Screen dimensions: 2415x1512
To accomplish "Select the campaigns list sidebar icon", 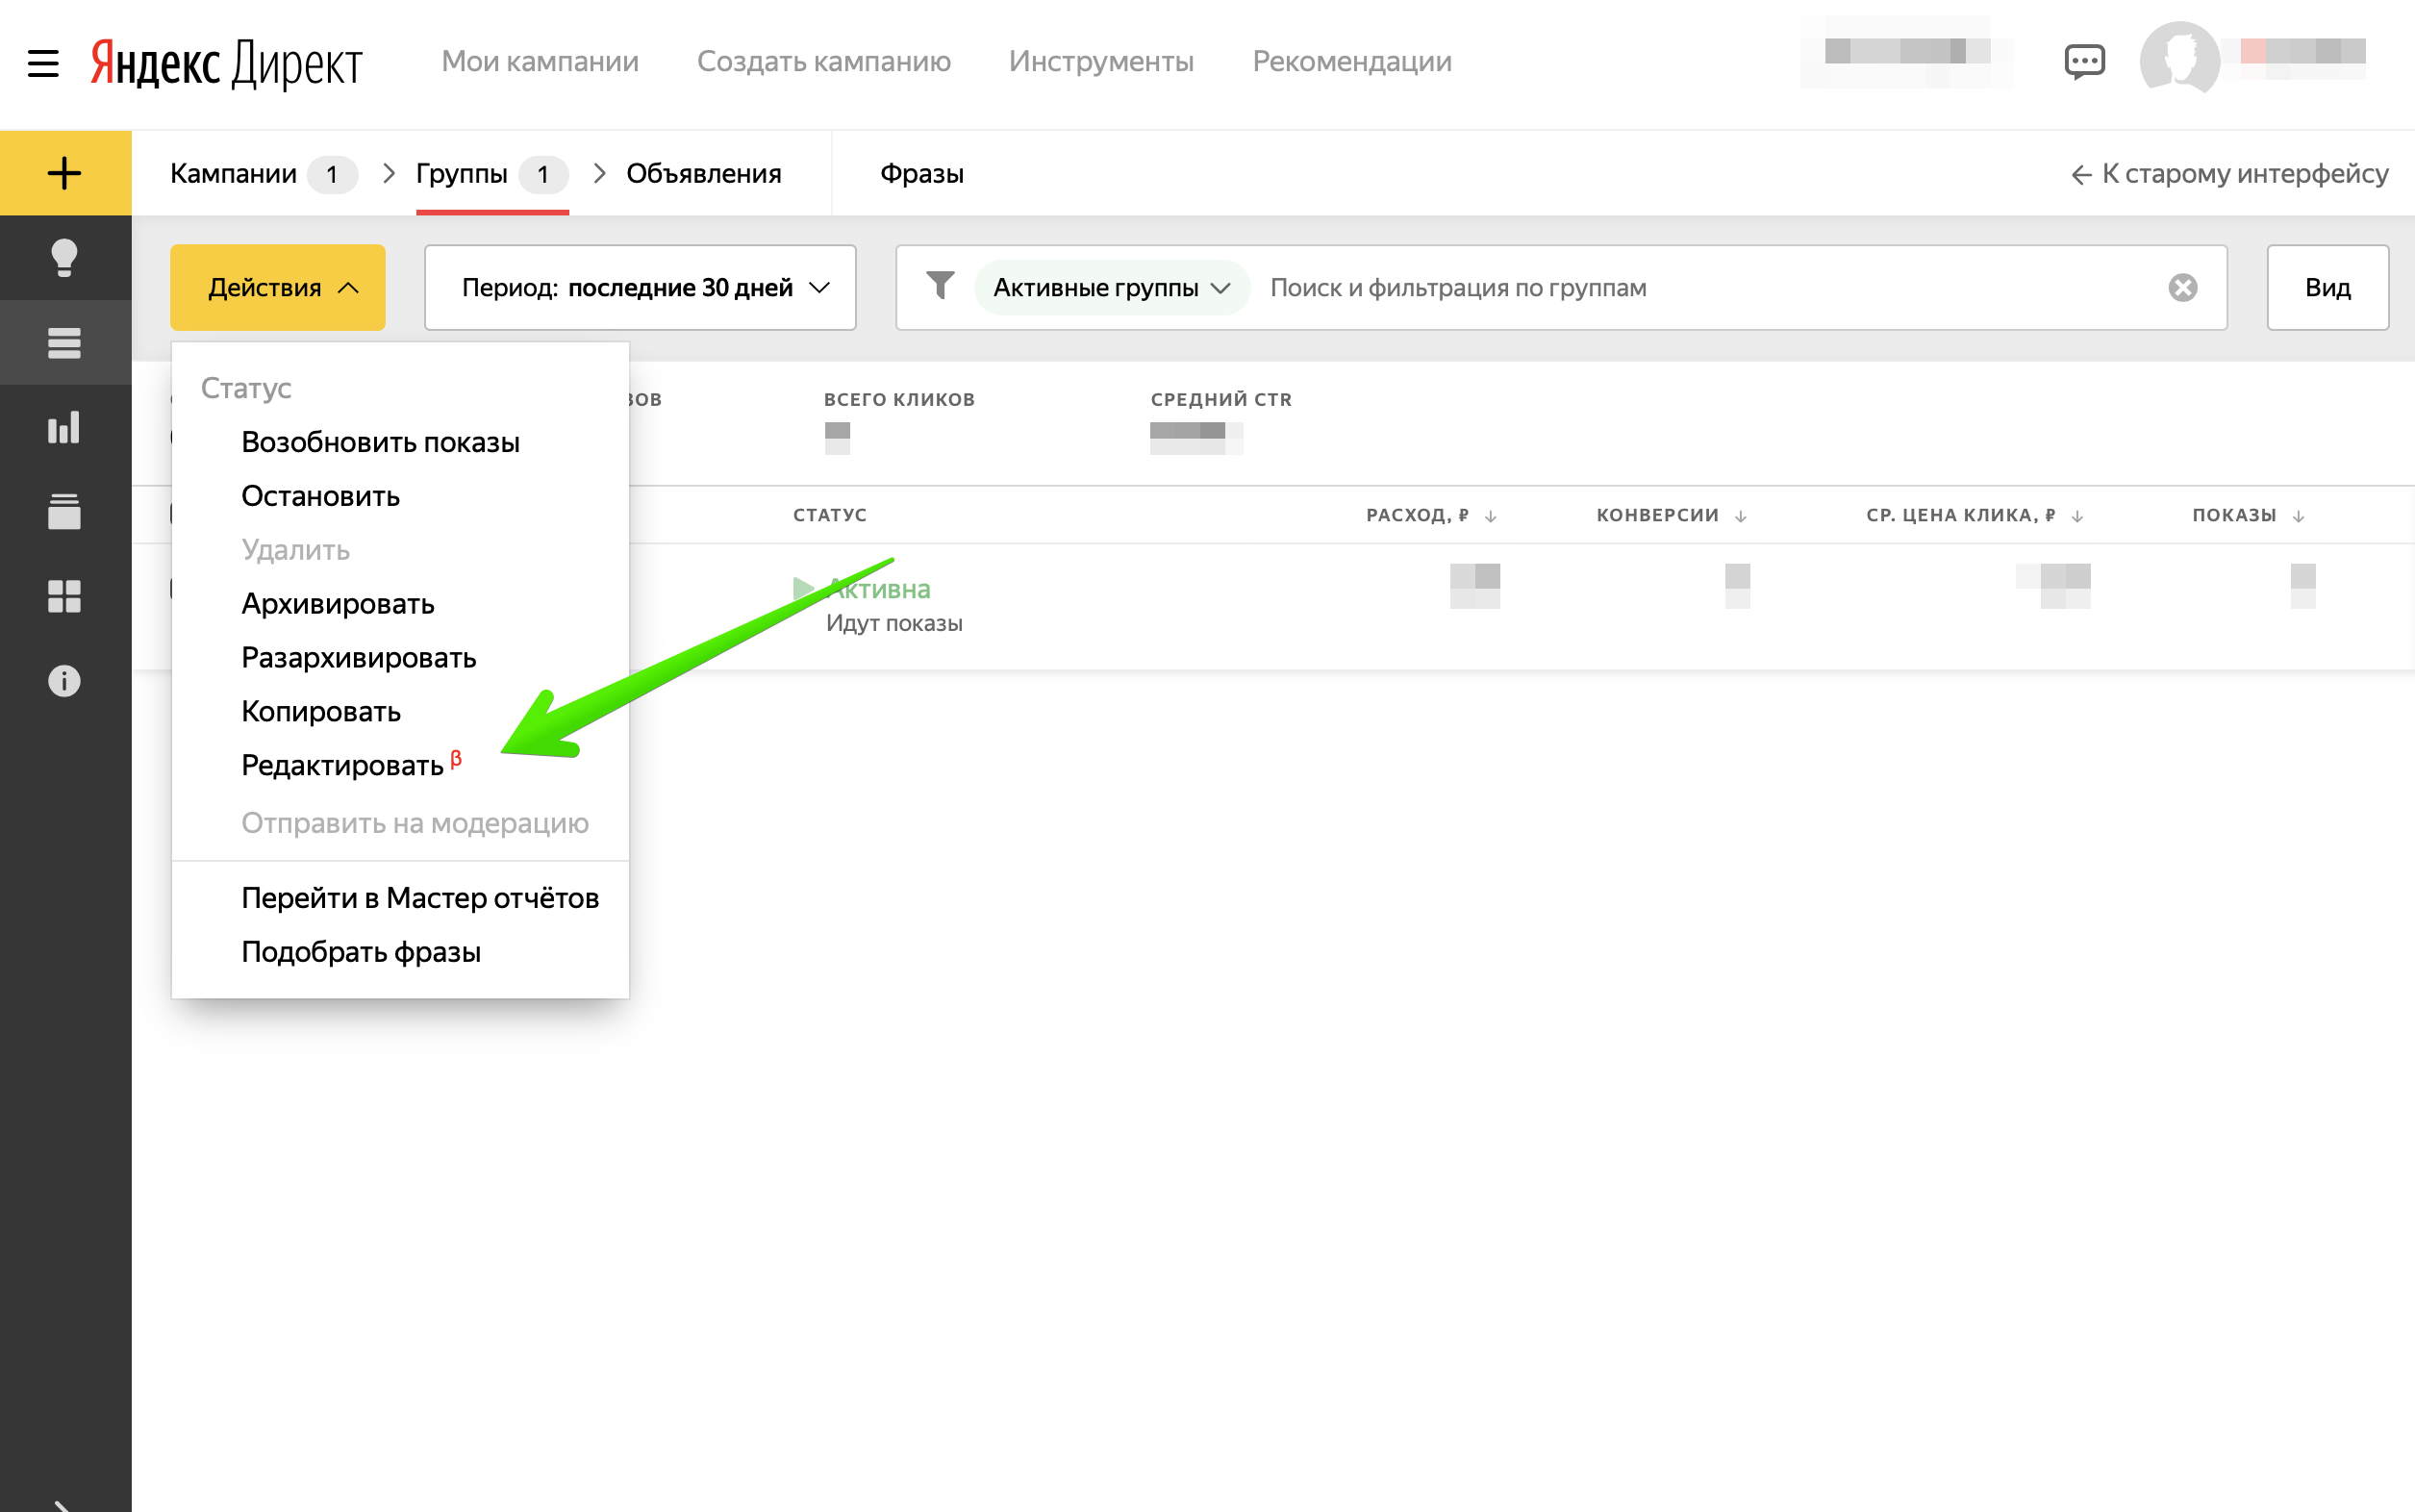I will (x=64, y=343).
